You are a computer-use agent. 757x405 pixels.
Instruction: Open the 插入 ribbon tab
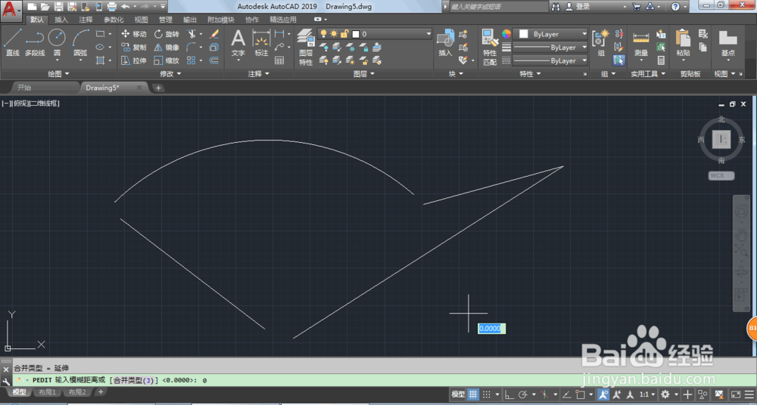click(x=61, y=20)
